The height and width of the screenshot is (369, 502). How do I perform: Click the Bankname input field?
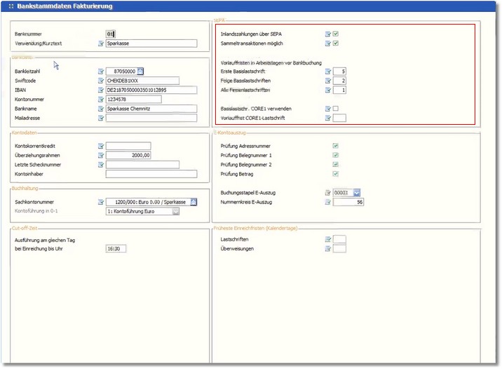[x=141, y=108]
